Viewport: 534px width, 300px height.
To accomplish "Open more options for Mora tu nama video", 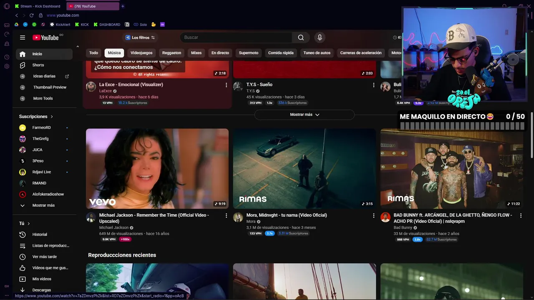I will point(374,215).
